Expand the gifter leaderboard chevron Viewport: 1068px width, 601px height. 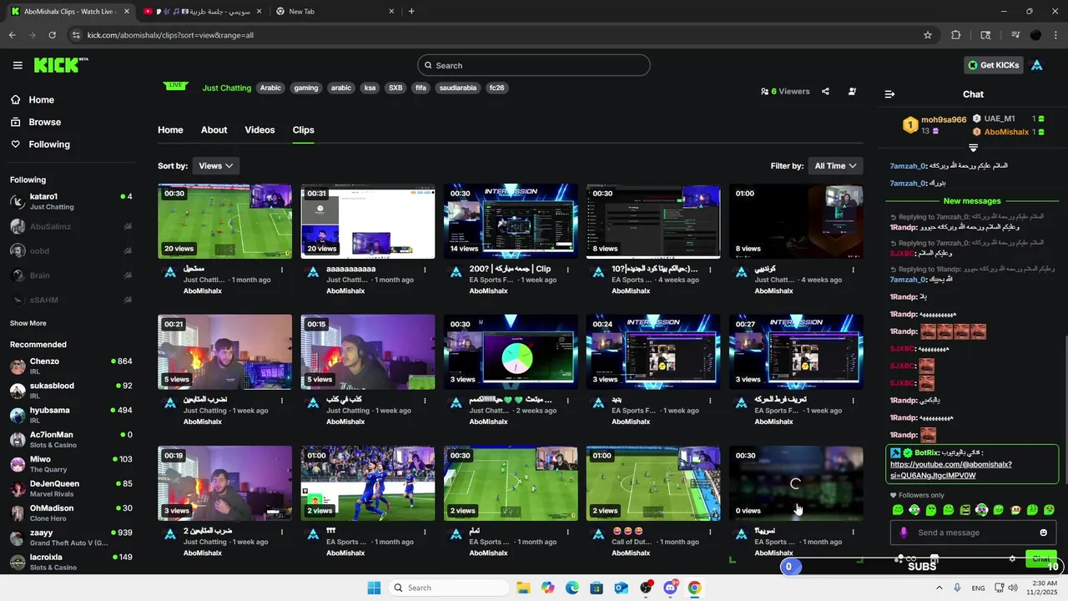click(973, 148)
